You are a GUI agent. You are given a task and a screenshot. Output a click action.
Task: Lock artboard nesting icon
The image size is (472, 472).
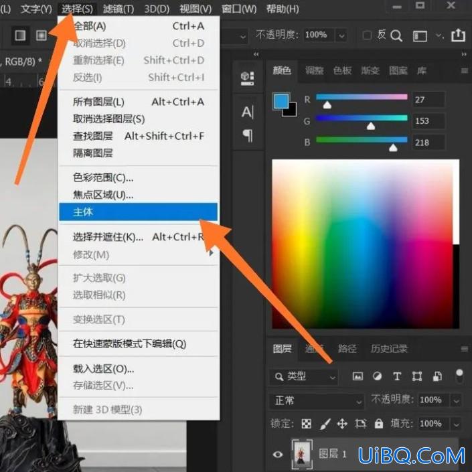click(x=360, y=424)
